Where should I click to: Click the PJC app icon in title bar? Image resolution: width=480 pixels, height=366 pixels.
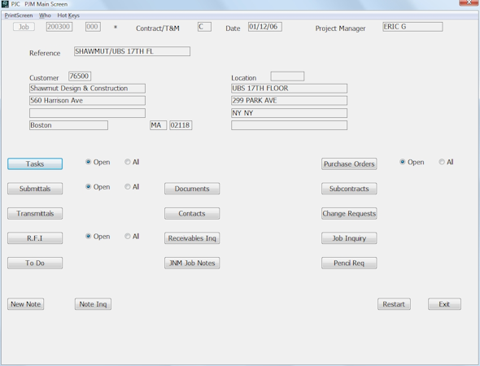[5, 4]
